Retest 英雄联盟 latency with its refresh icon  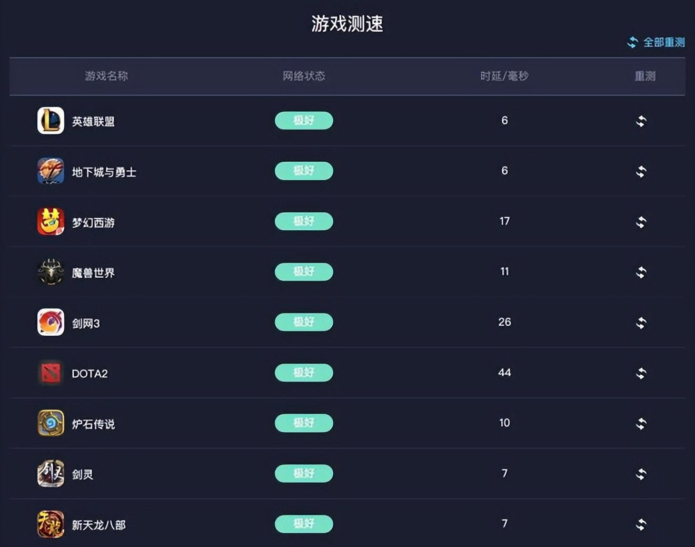641,121
